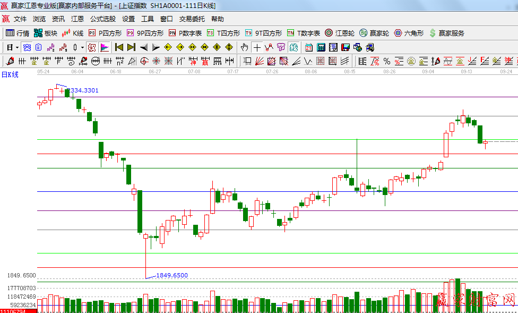Screen dimensions: 518x313
Task: Jump to first bar with skip-start arrow
Action: pos(119,47)
